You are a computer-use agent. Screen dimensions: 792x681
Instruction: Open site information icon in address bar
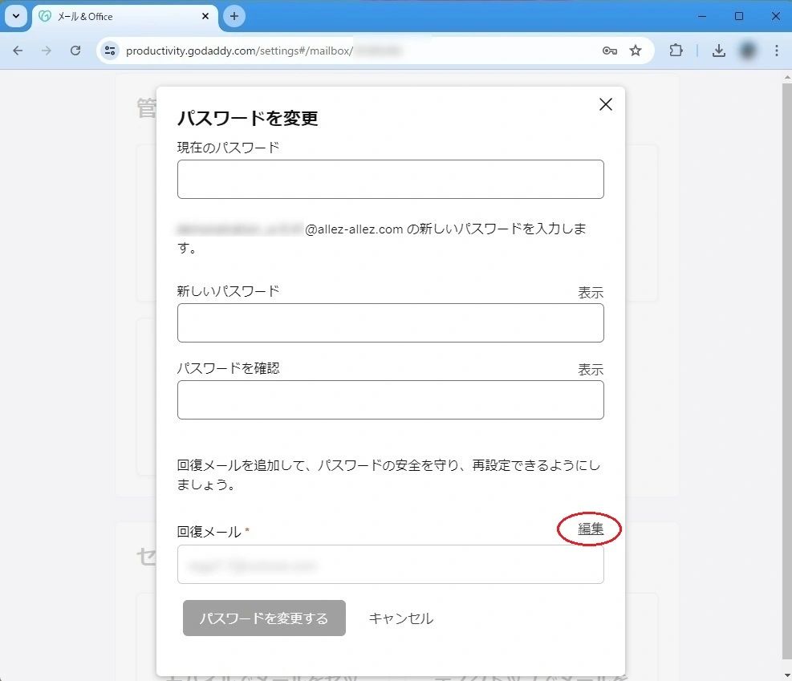(x=110, y=51)
